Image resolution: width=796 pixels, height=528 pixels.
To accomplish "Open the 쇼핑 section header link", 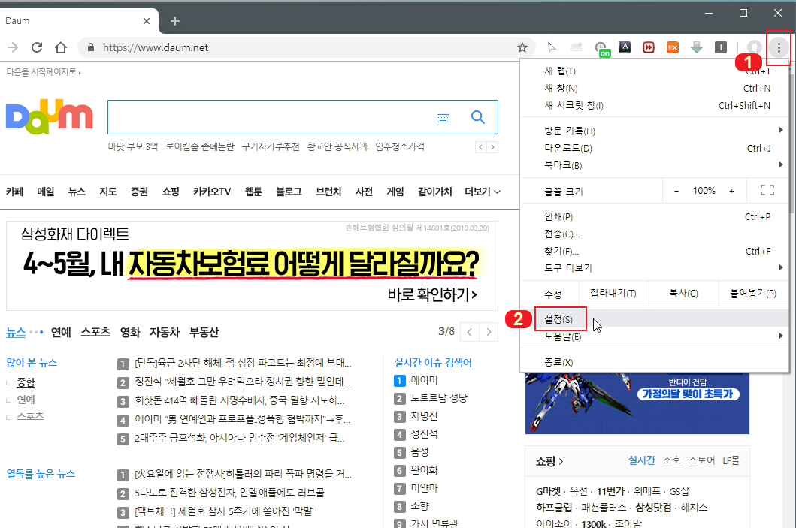I will tap(549, 461).
